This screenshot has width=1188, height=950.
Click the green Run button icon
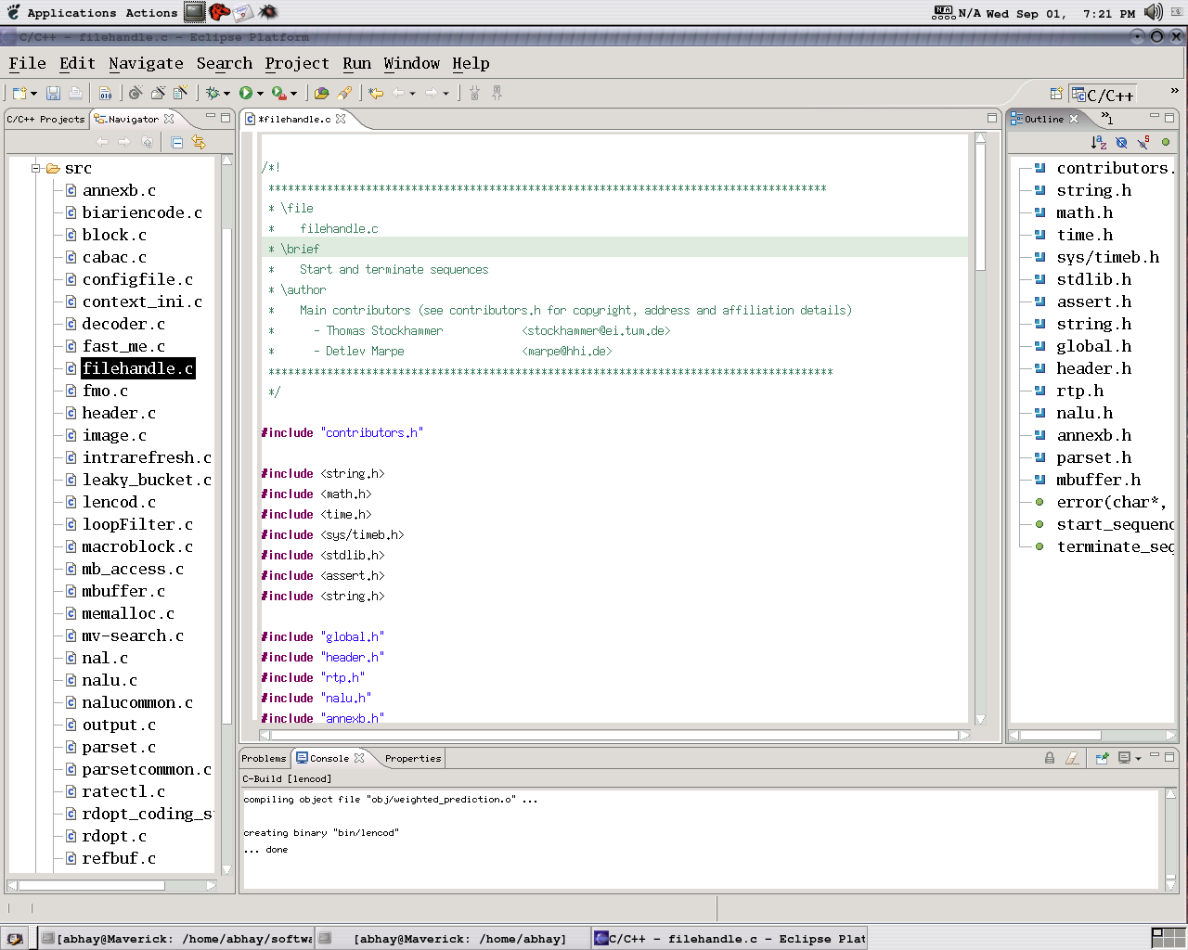tap(246, 93)
